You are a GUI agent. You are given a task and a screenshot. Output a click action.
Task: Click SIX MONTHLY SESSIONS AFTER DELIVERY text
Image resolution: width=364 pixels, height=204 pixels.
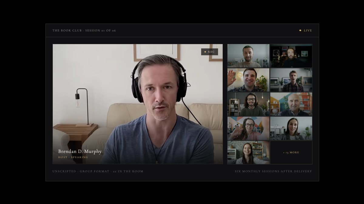273,171
